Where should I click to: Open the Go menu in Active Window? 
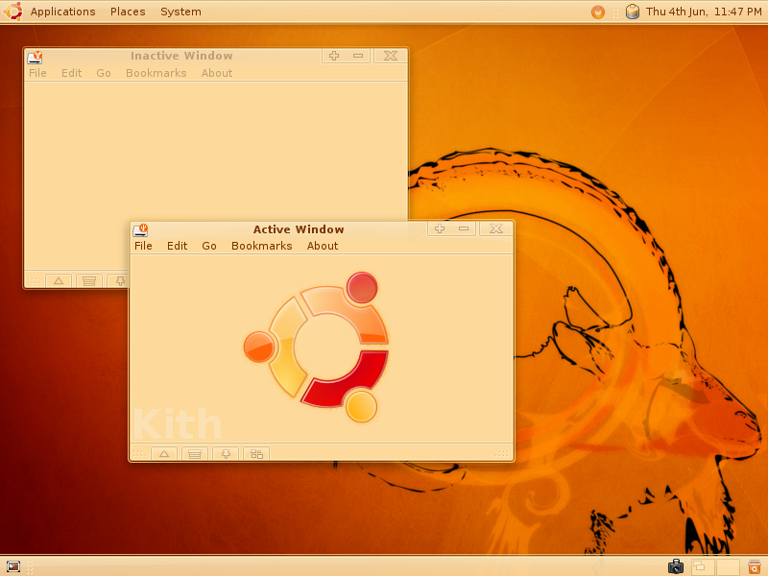(x=209, y=246)
